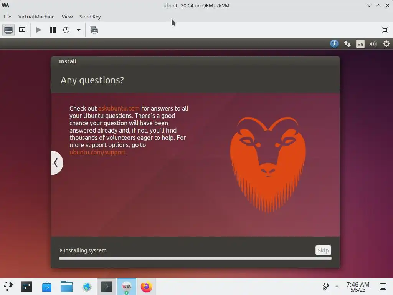393x295 pixels.
Task: Open the Dolphin file manager
Action: pos(67,287)
